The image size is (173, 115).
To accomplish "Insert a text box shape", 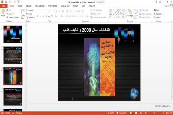I will pyautogui.click(x=111, y=10).
